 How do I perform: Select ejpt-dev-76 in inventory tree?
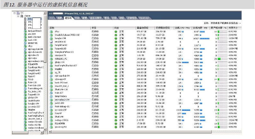click(33, 55)
